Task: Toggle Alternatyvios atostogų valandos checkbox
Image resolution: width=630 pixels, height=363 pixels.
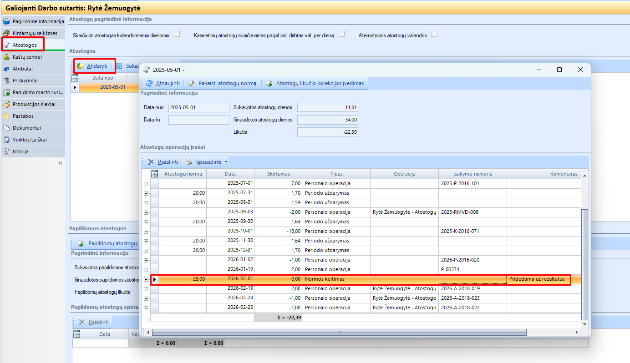Action: (434, 34)
